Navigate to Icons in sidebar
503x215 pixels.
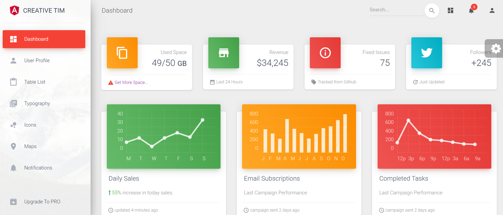(x=44, y=125)
